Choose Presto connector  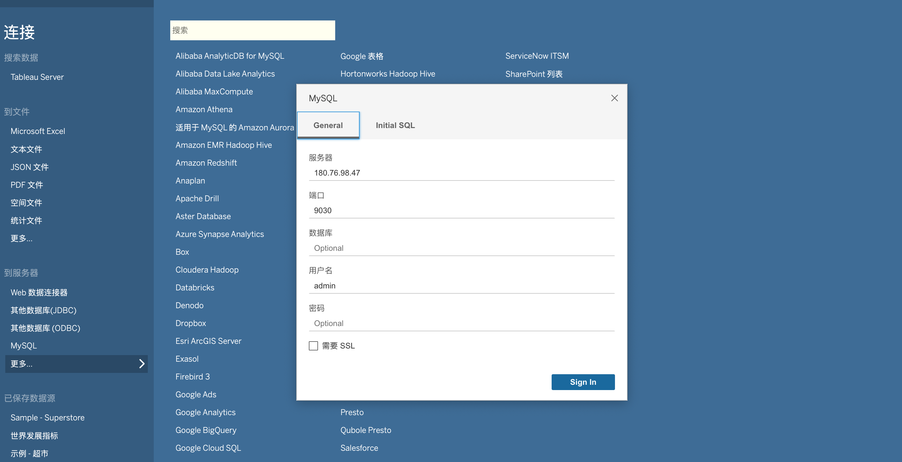click(352, 412)
